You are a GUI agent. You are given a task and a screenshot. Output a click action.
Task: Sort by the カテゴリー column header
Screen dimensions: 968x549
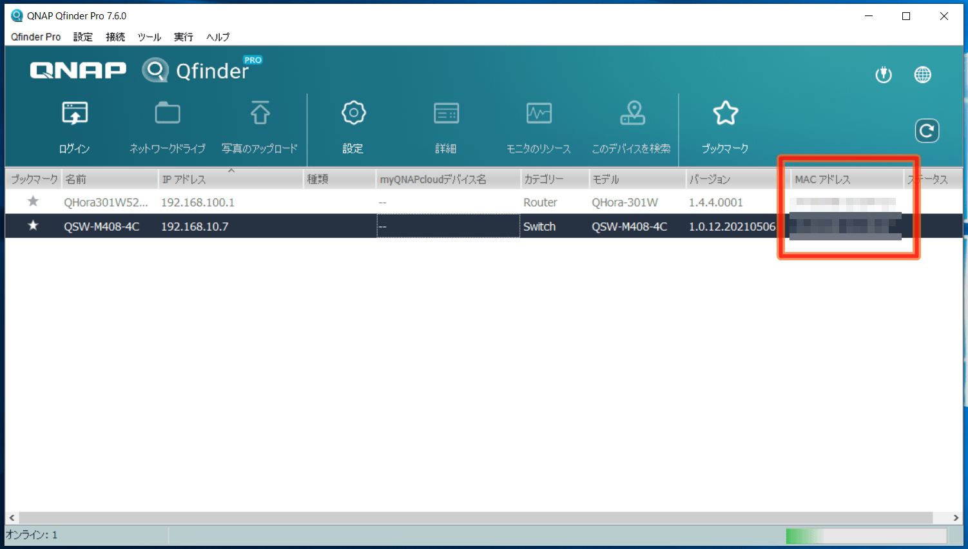point(554,179)
